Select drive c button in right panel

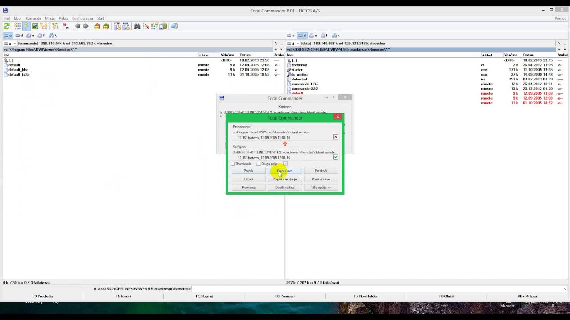coord(291,36)
